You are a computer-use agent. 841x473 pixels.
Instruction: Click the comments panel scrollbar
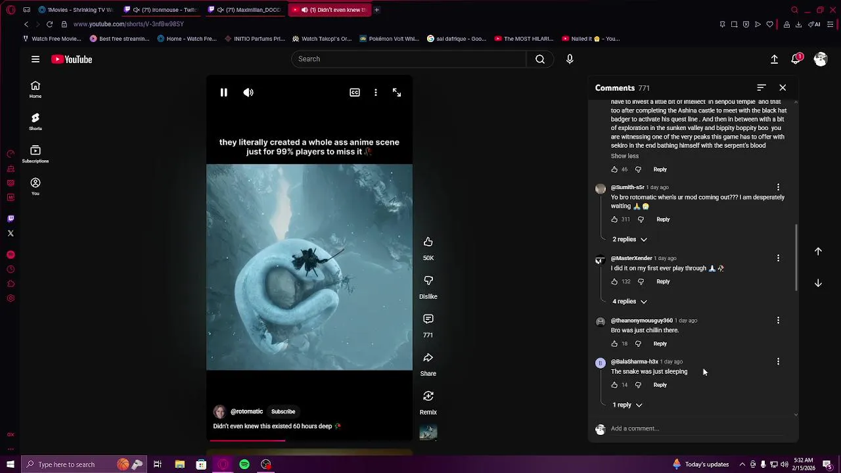[796, 258]
